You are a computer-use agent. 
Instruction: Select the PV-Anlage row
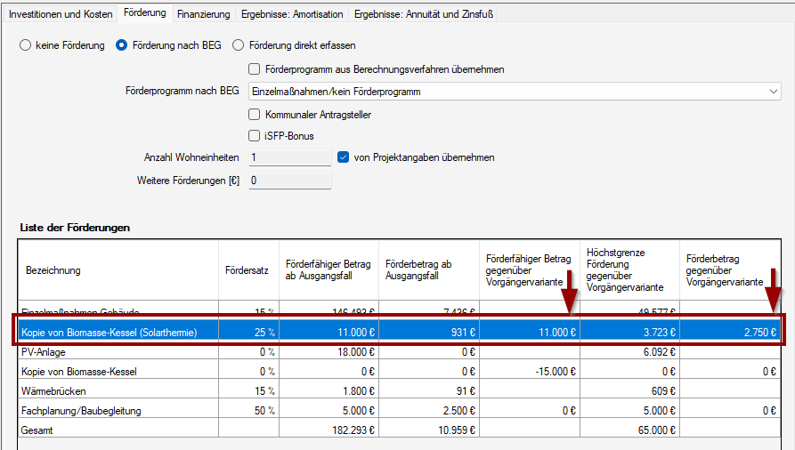click(x=399, y=351)
